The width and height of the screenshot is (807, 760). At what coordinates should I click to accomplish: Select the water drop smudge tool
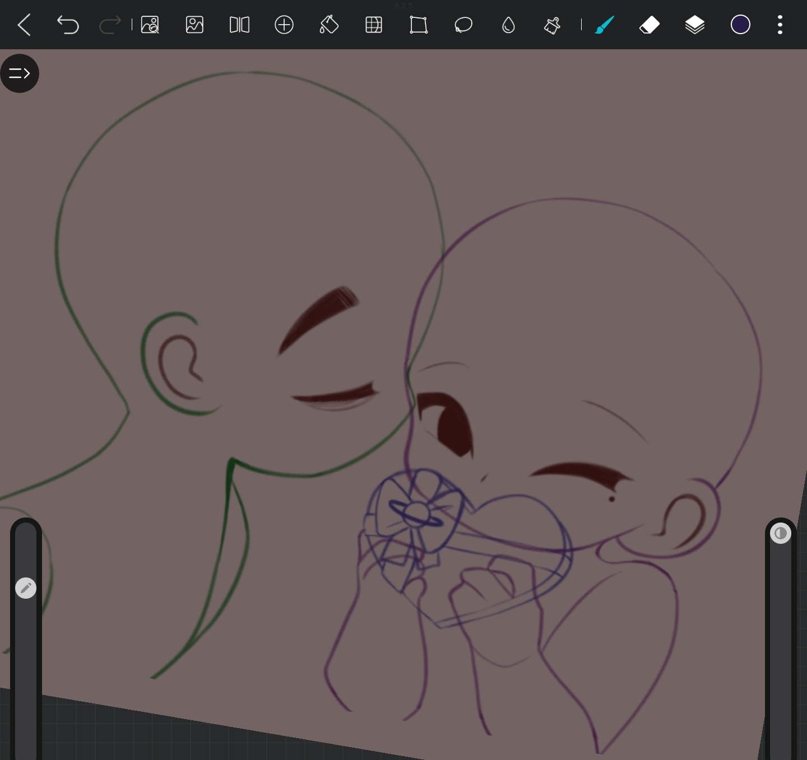508,25
